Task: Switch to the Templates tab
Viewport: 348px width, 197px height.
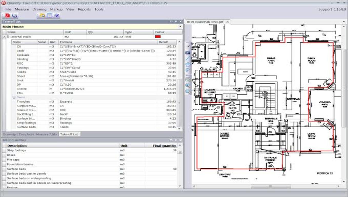Action: [26, 134]
